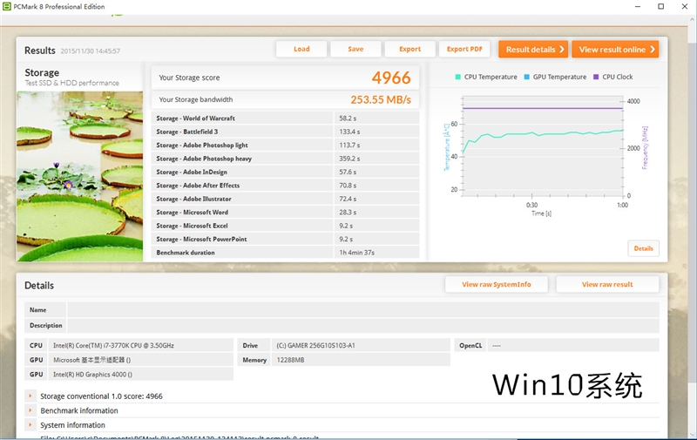Screen dimensions: 697x440
Task: Click the Storage lily pad thumbnail image
Action: [x=79, y=174]
